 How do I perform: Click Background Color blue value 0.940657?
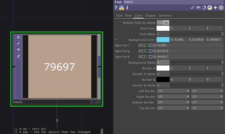click(x=215, y=40)
